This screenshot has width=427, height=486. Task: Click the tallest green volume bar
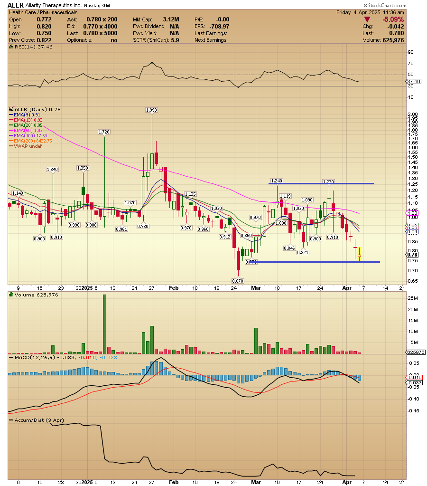pos(105,324)
